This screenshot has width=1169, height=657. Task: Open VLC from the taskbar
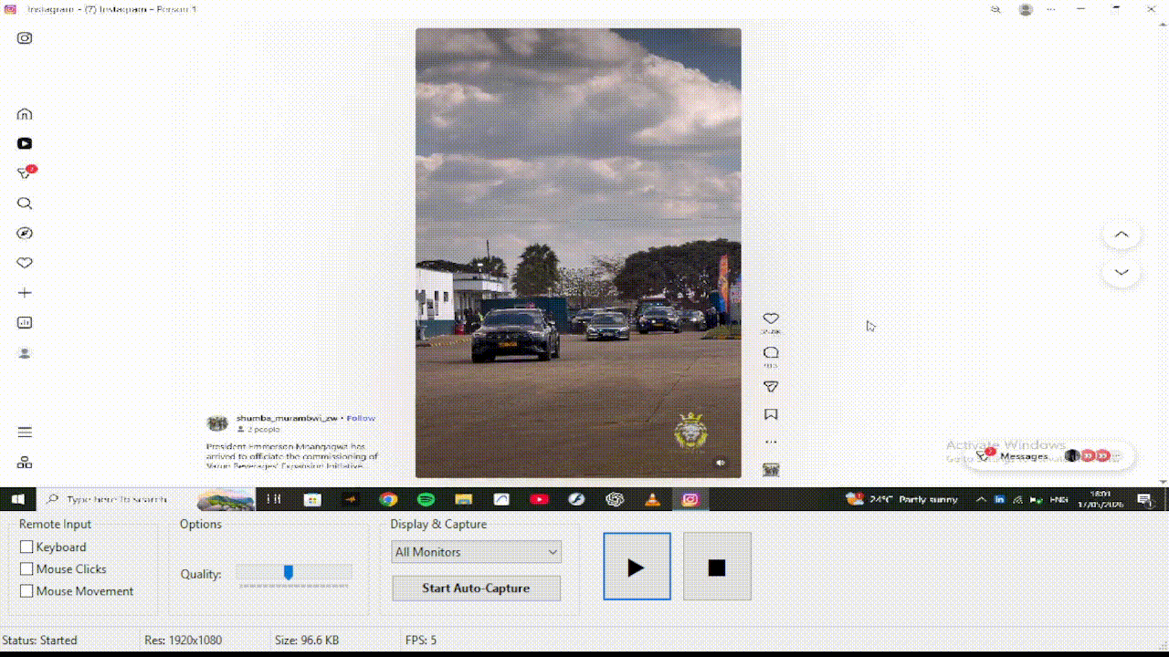click(652, 499)
